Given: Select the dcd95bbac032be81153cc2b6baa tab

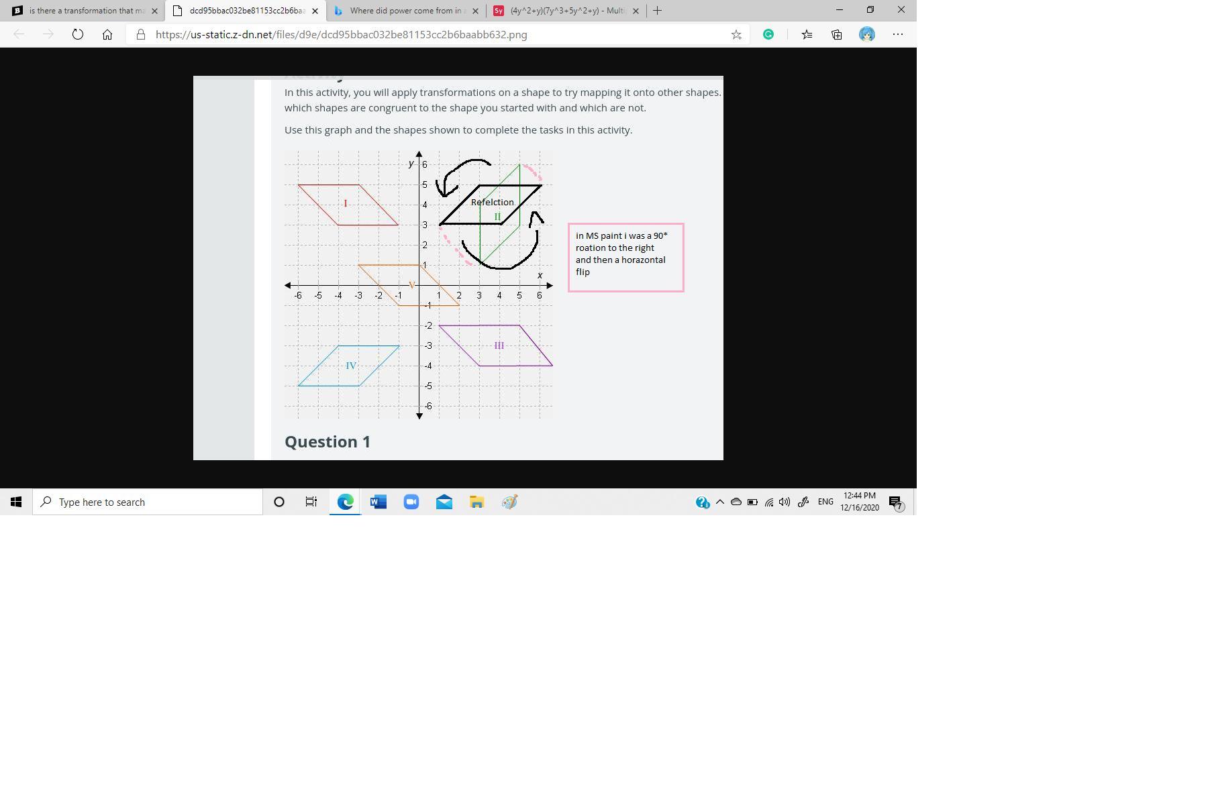Looking at the screenshot, I should (246, 11).
